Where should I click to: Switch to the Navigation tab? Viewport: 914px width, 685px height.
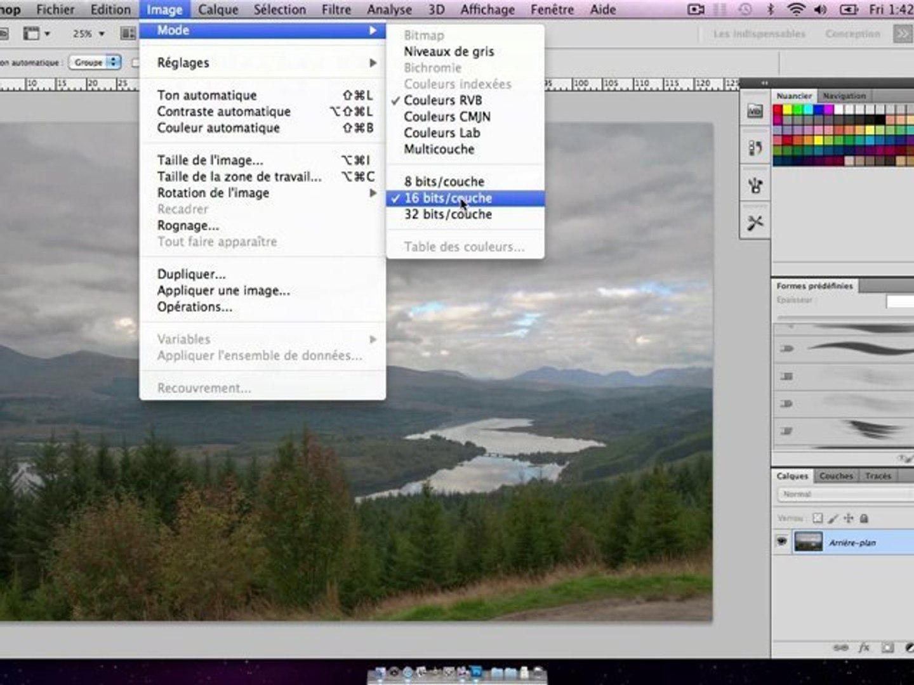pos(844,96)
